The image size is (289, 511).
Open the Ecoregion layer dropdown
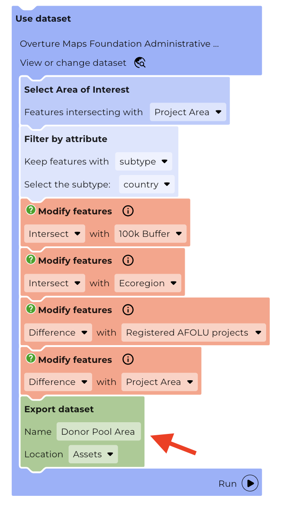148,283
